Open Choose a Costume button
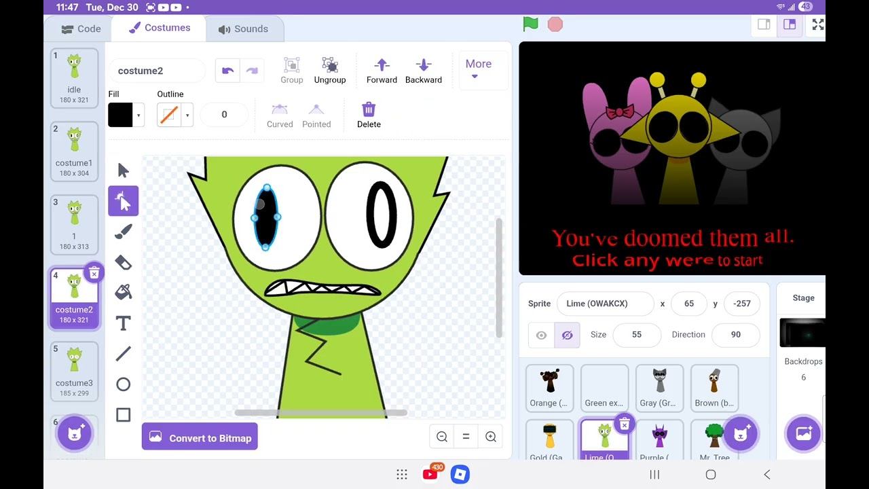Screen dimensions: 869x489 coord(75,433)
